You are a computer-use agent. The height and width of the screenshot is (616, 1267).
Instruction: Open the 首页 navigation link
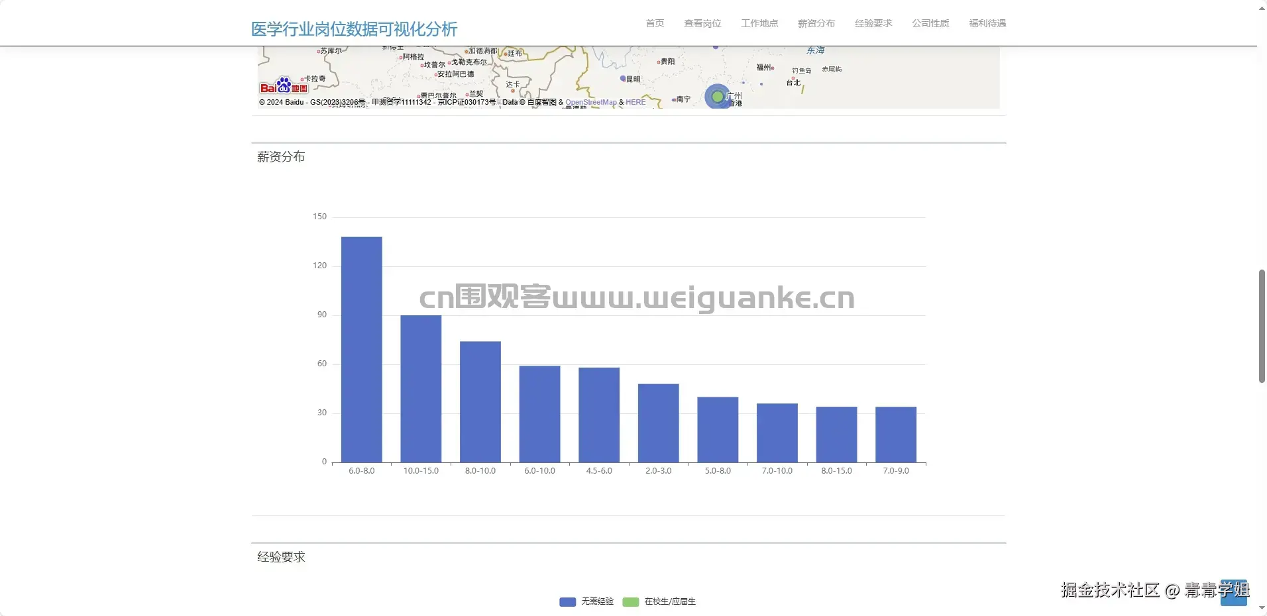[655, 23]
